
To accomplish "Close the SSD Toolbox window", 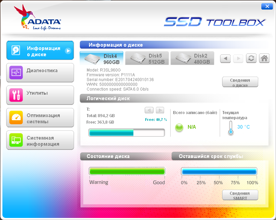I will pyautogui.click(x=267, y=6).
